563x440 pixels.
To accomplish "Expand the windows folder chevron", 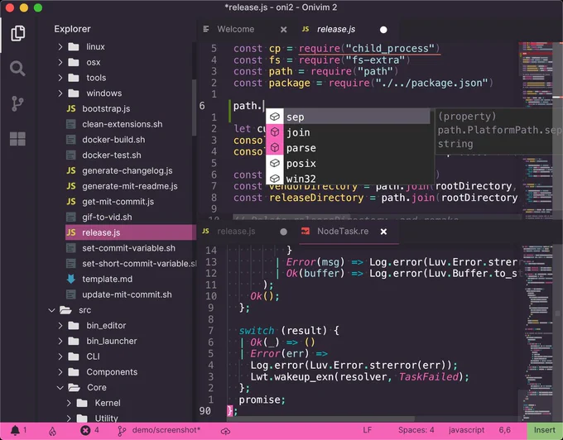I will coord(60,93).
